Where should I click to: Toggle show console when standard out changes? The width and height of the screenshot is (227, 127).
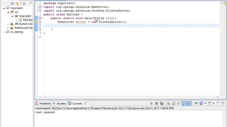coord(184,103)
